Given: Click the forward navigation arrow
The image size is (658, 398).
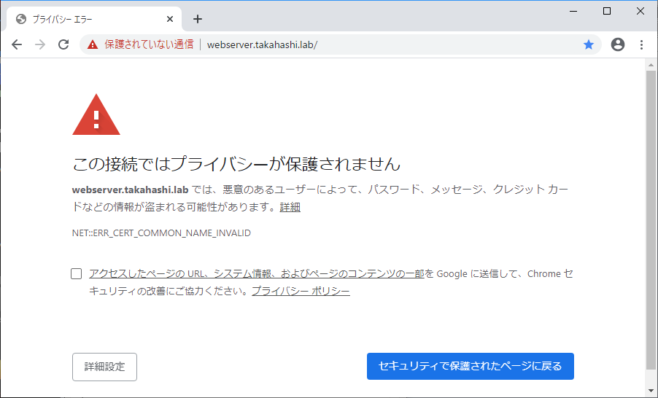Looking at the screenshot, I should (x=40, y=44).
